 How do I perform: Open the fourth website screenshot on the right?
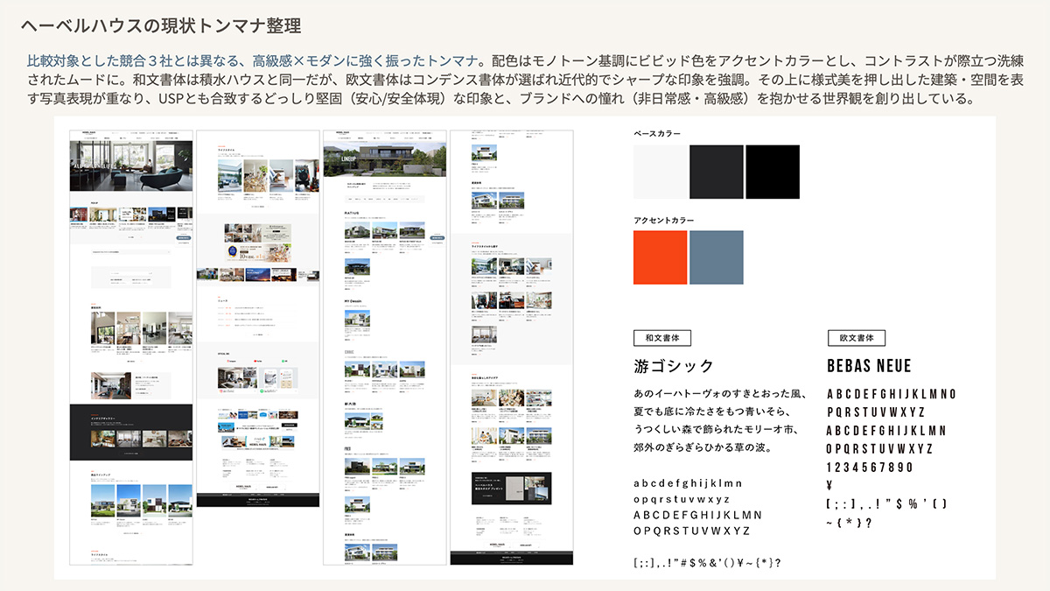coord(511,348)
